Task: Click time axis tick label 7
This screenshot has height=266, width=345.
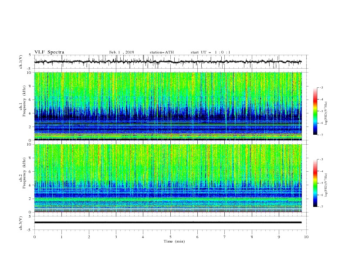Action: [225, 237]
